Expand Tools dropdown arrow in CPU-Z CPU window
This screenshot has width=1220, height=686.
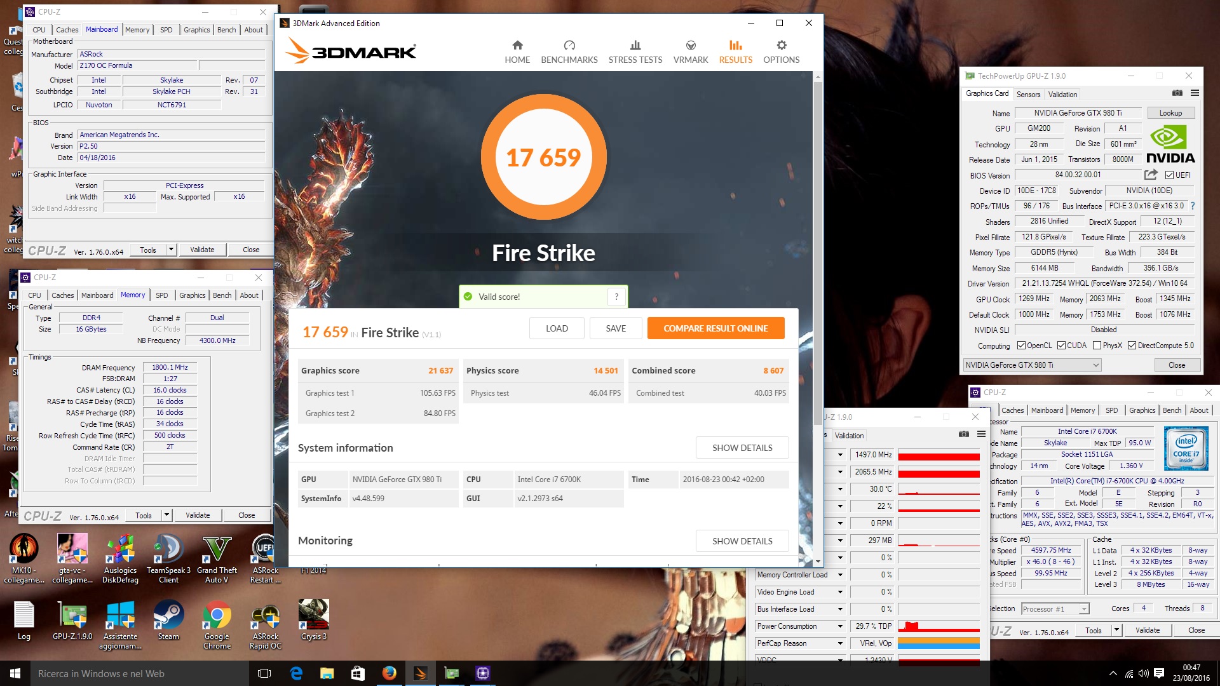point(1116,630)
